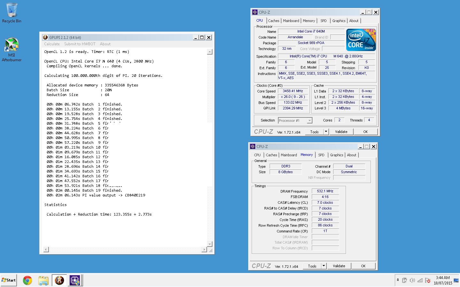Click the Channel # Dual value
The image size is (460, 287).
349,166
